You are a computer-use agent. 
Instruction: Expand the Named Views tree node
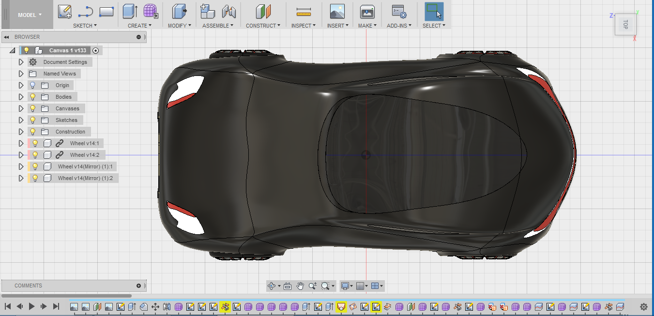[21, 74]
